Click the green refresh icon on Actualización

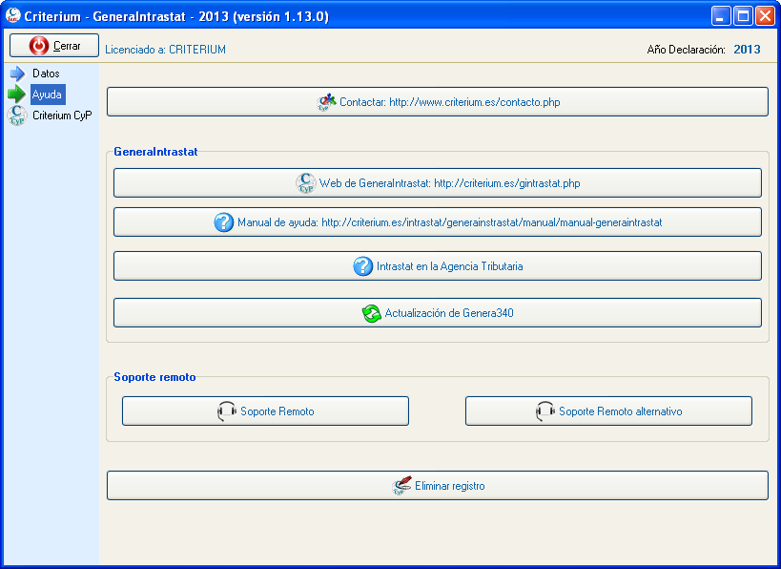(372, 313)
